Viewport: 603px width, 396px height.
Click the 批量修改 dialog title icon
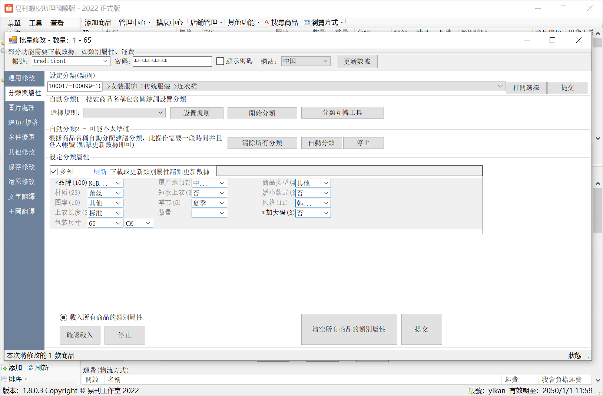(13, 40)
